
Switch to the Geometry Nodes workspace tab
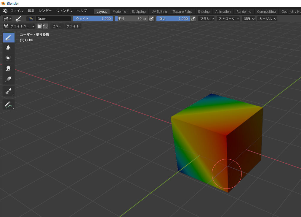(291, 12)
